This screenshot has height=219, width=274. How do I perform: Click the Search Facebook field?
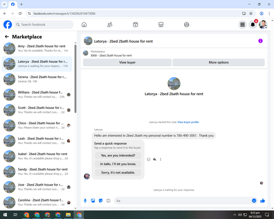[x=44, y=25]
